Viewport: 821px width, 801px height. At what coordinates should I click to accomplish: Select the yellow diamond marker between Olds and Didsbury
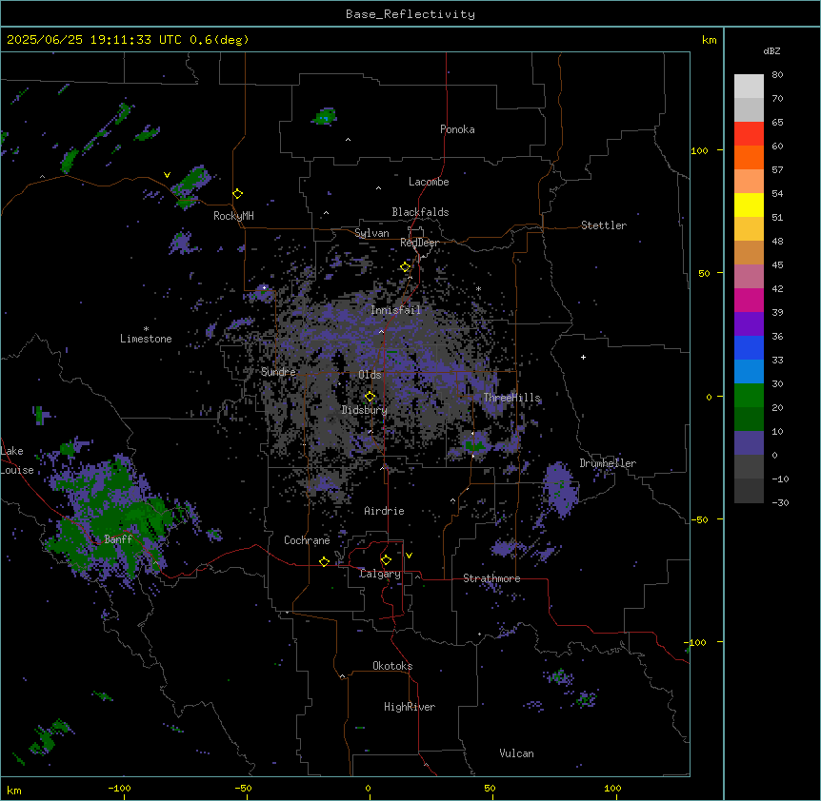[370, 397]
